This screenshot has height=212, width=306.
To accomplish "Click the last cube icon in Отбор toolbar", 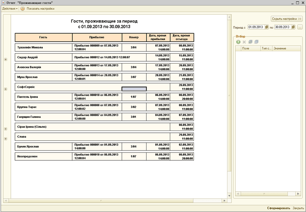I will [256, 41].
